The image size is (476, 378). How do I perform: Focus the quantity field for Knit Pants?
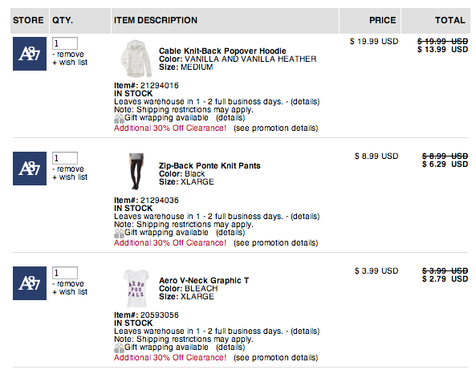click(x=65, y=158)
